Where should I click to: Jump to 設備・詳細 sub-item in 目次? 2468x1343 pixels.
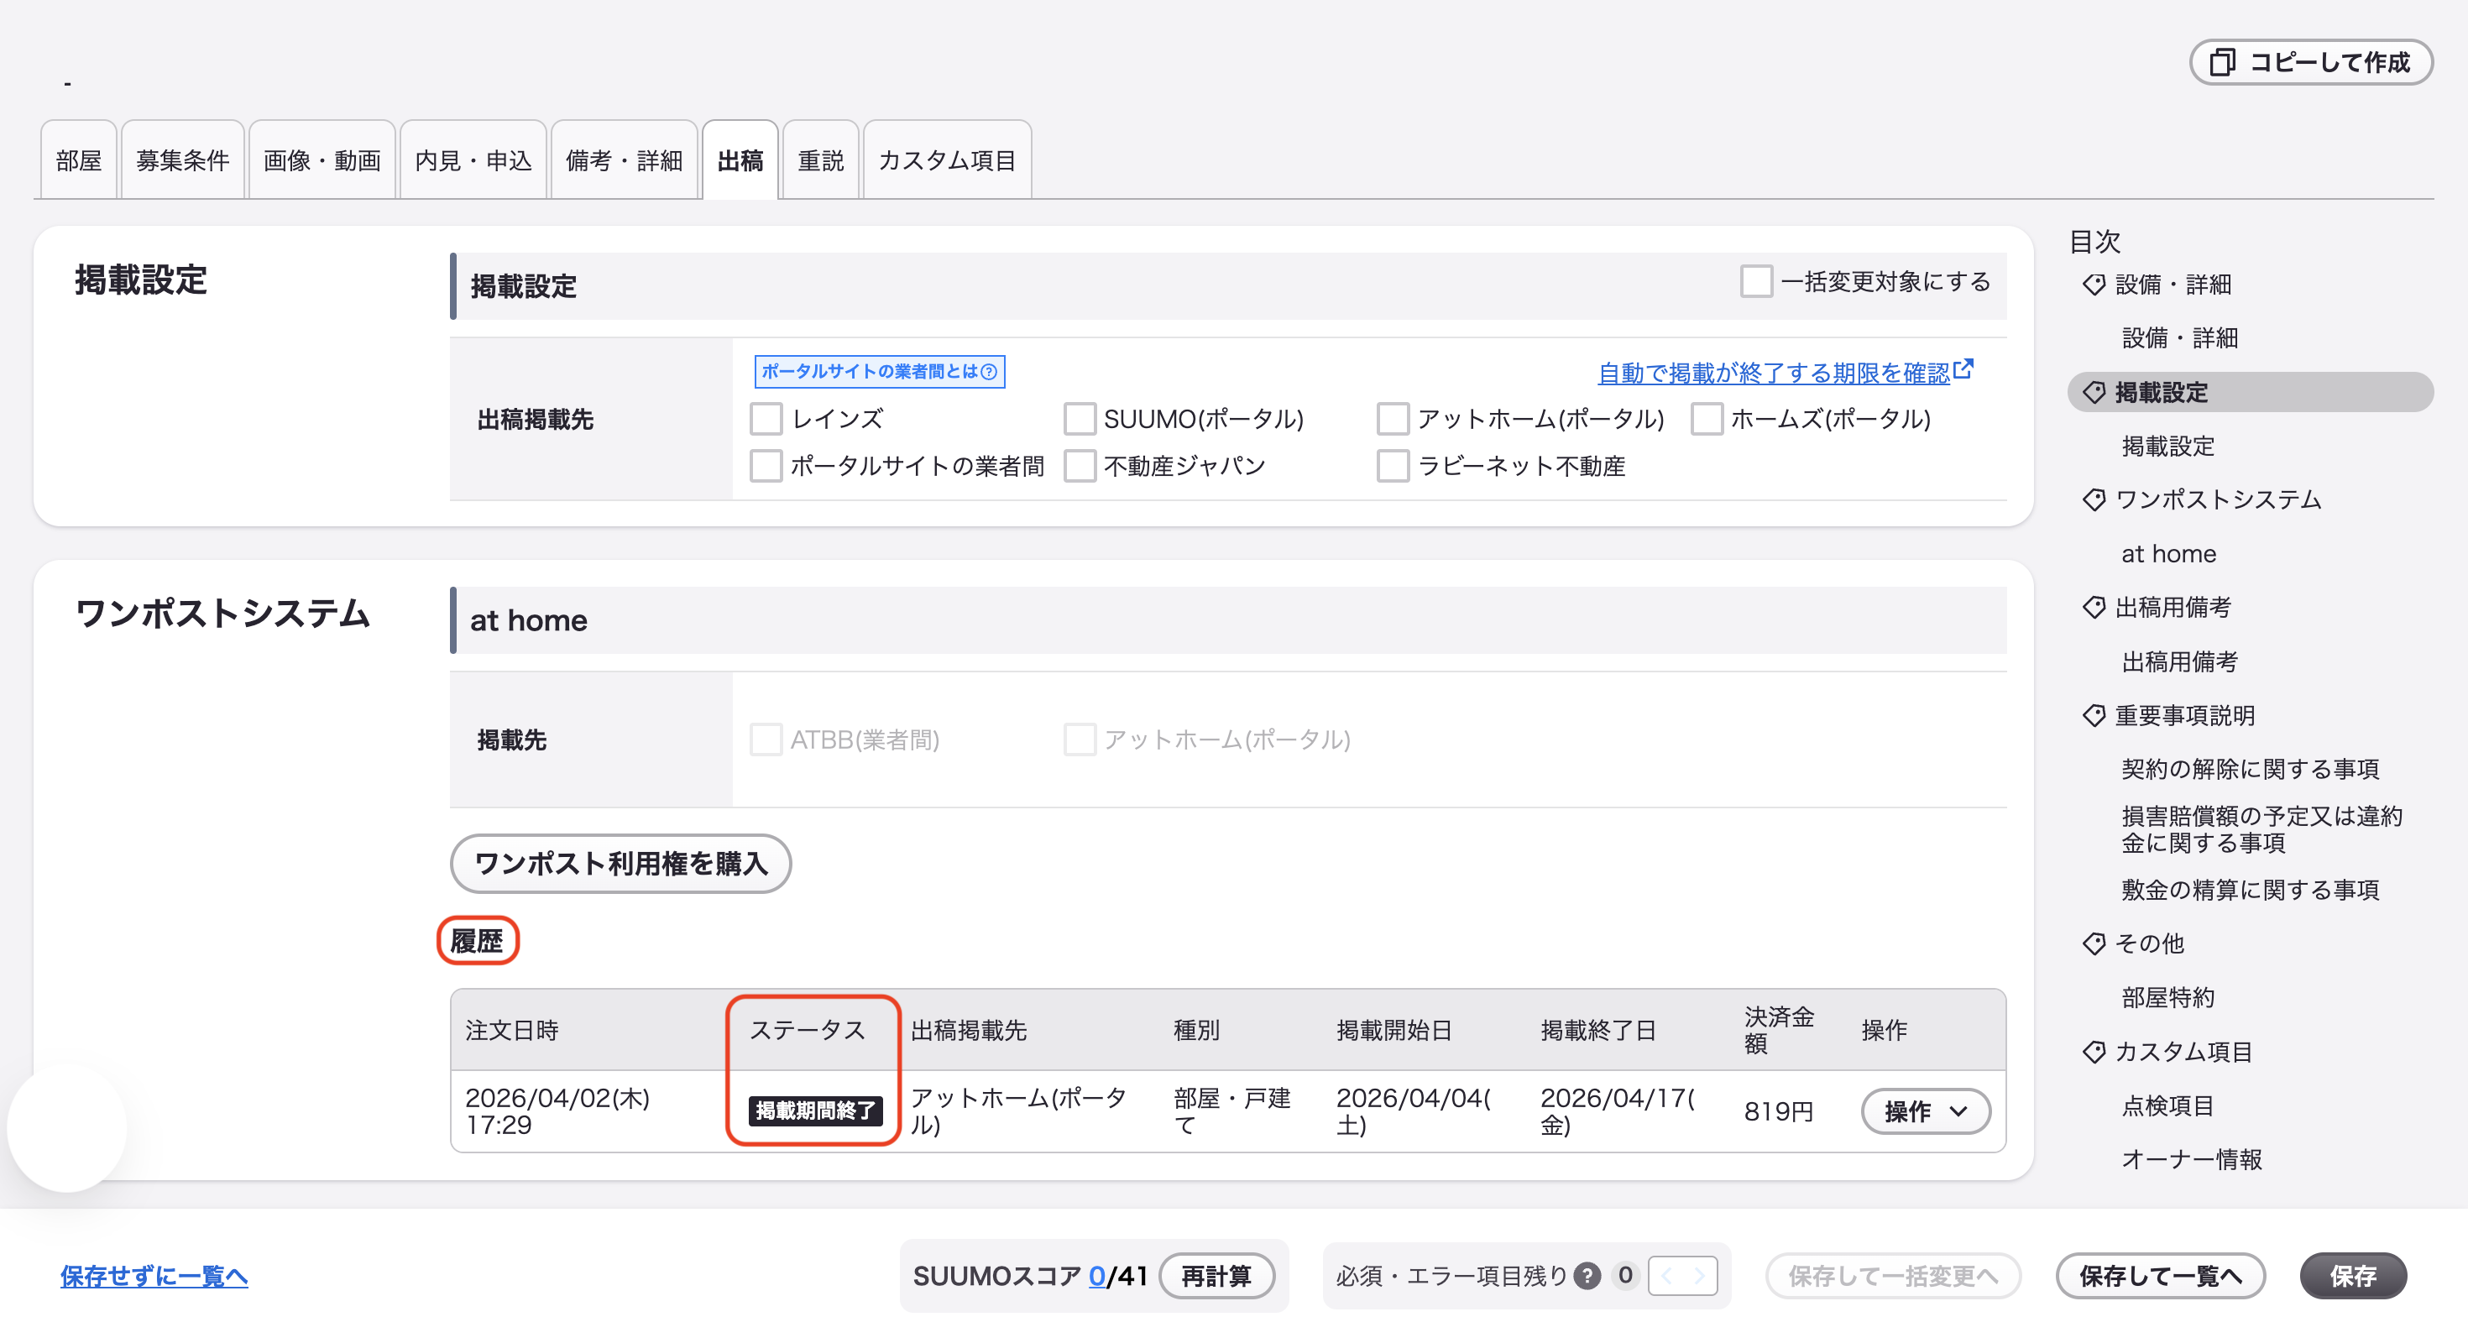[x=2179, y=338]
